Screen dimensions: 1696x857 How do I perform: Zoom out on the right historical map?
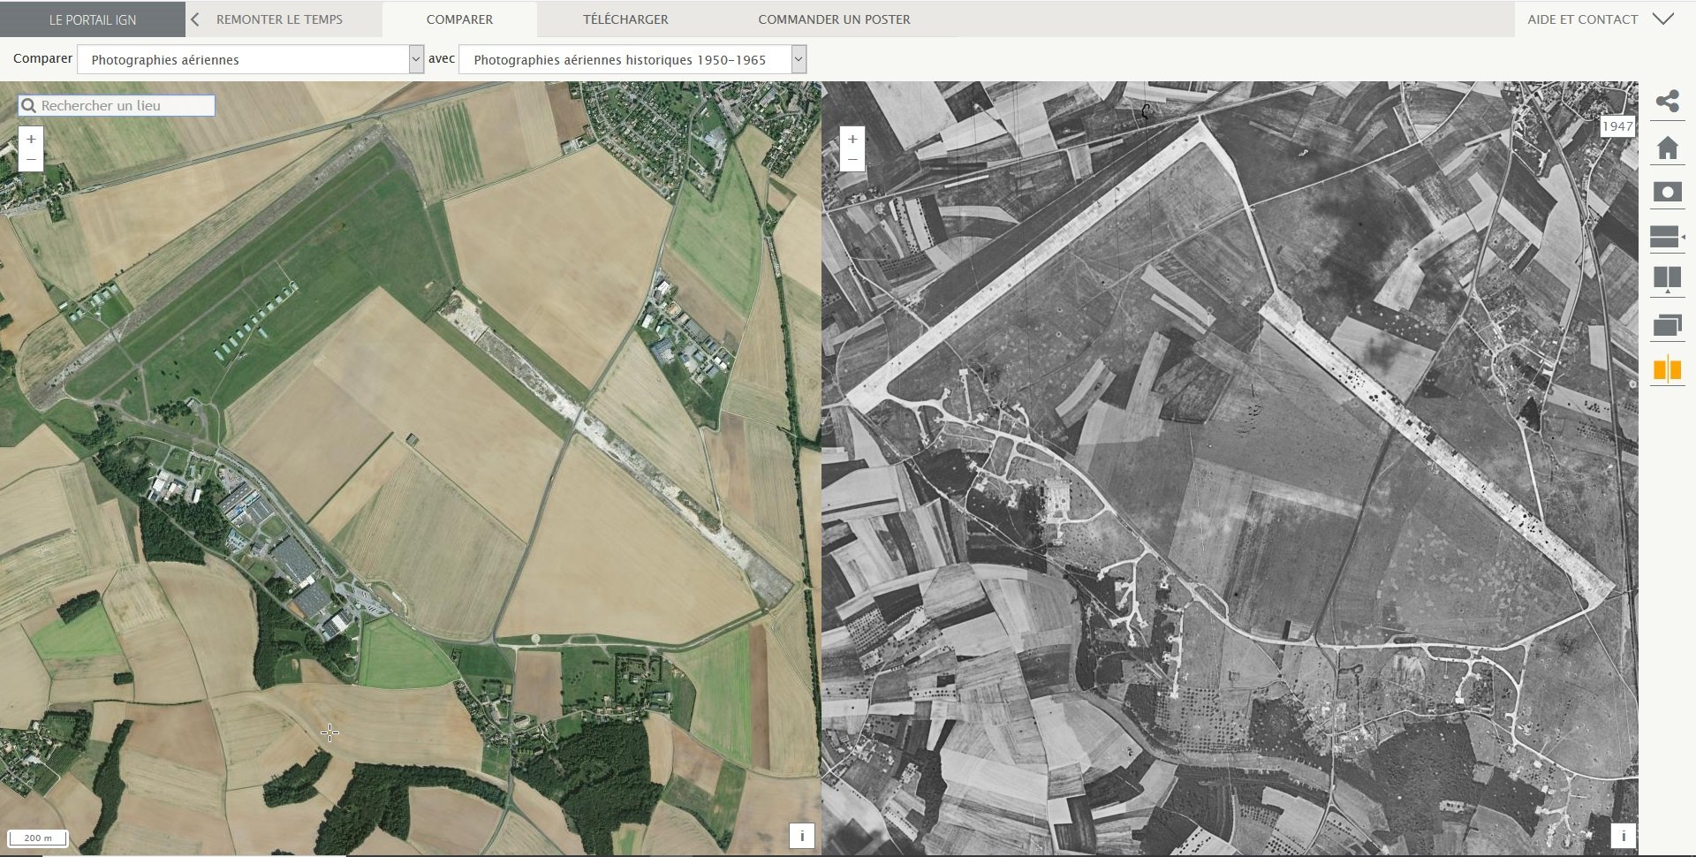click(852, 160)
